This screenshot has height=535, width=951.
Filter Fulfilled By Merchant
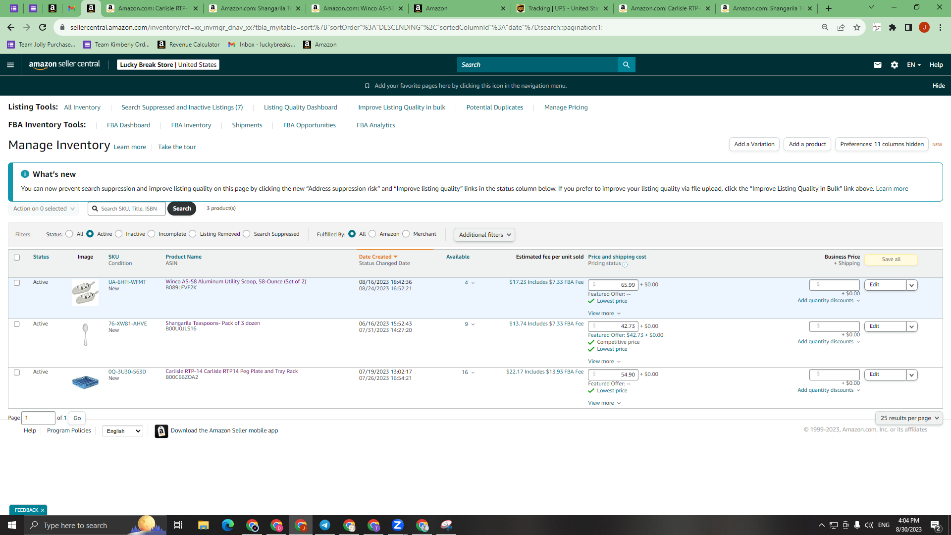tap(406, 234)
